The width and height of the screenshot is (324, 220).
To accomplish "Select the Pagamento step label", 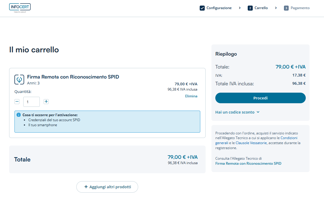I will pos(300,8).
